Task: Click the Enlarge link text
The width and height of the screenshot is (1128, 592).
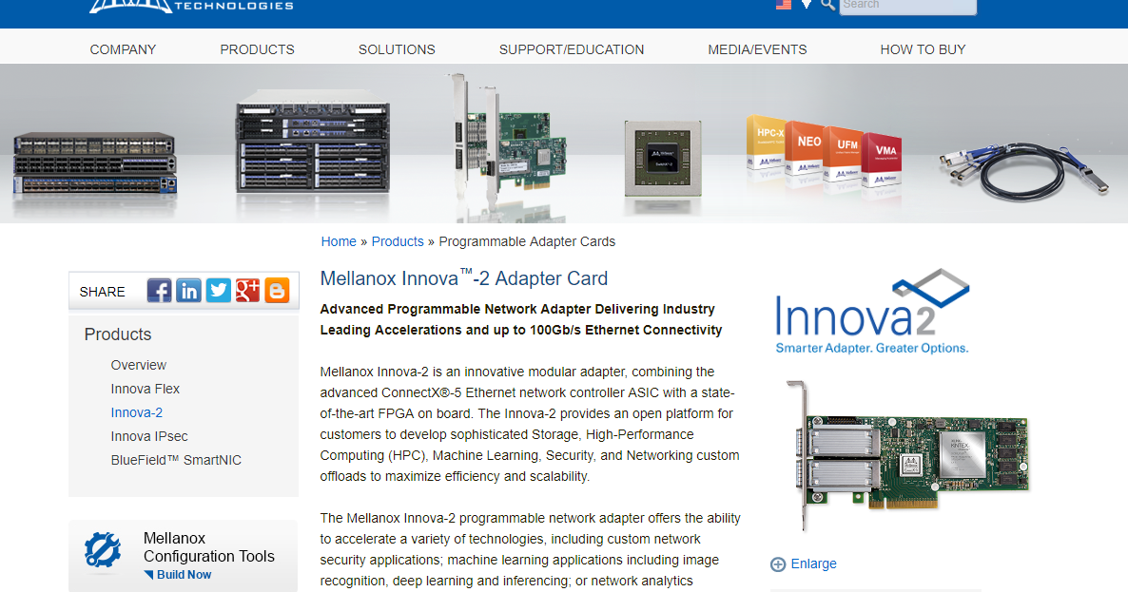Action: (813, 564)
